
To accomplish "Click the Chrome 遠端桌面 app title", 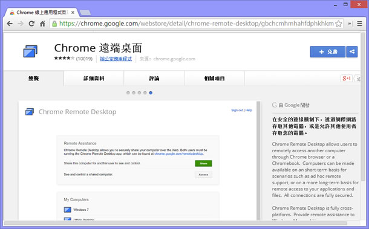I will pos(98,48).
